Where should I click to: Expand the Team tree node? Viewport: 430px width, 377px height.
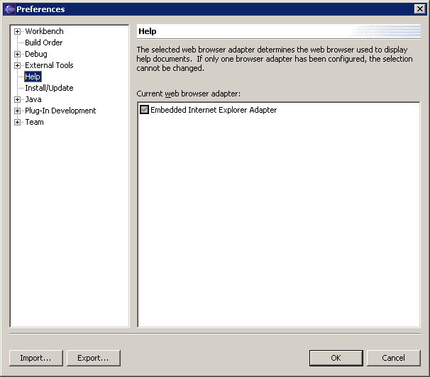[x=17, y=122]
